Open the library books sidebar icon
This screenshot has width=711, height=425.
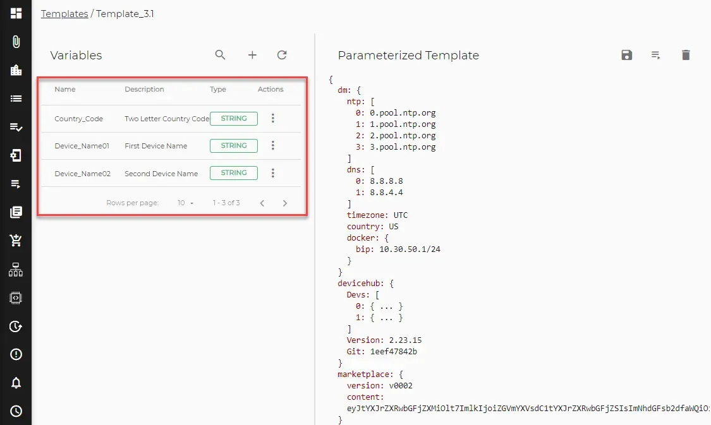click(16, 212)
